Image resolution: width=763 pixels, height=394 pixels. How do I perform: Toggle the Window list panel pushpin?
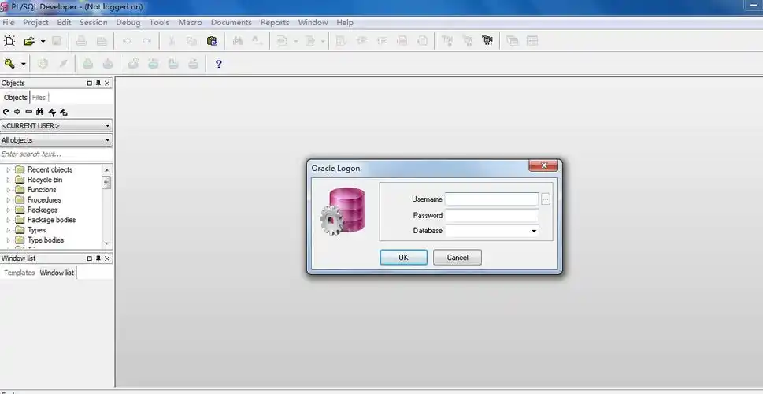pyautogui.click(x=98, y=258)
